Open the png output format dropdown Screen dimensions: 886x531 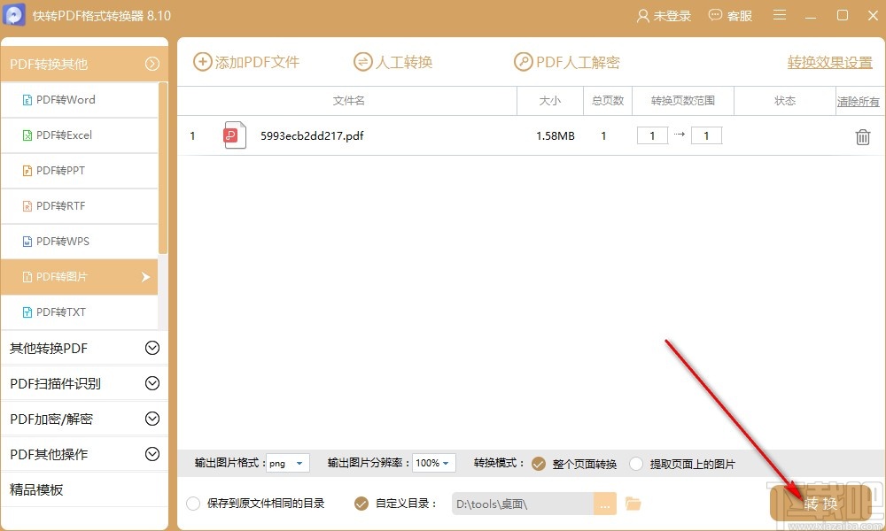(x=287, y=463)
